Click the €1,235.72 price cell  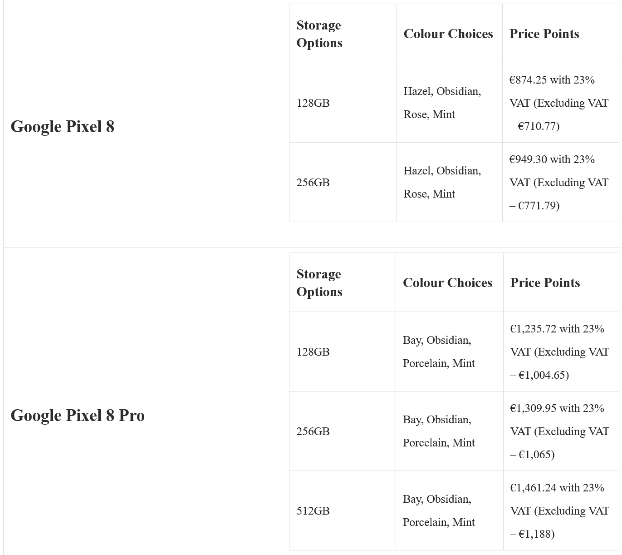pos(559,352)
